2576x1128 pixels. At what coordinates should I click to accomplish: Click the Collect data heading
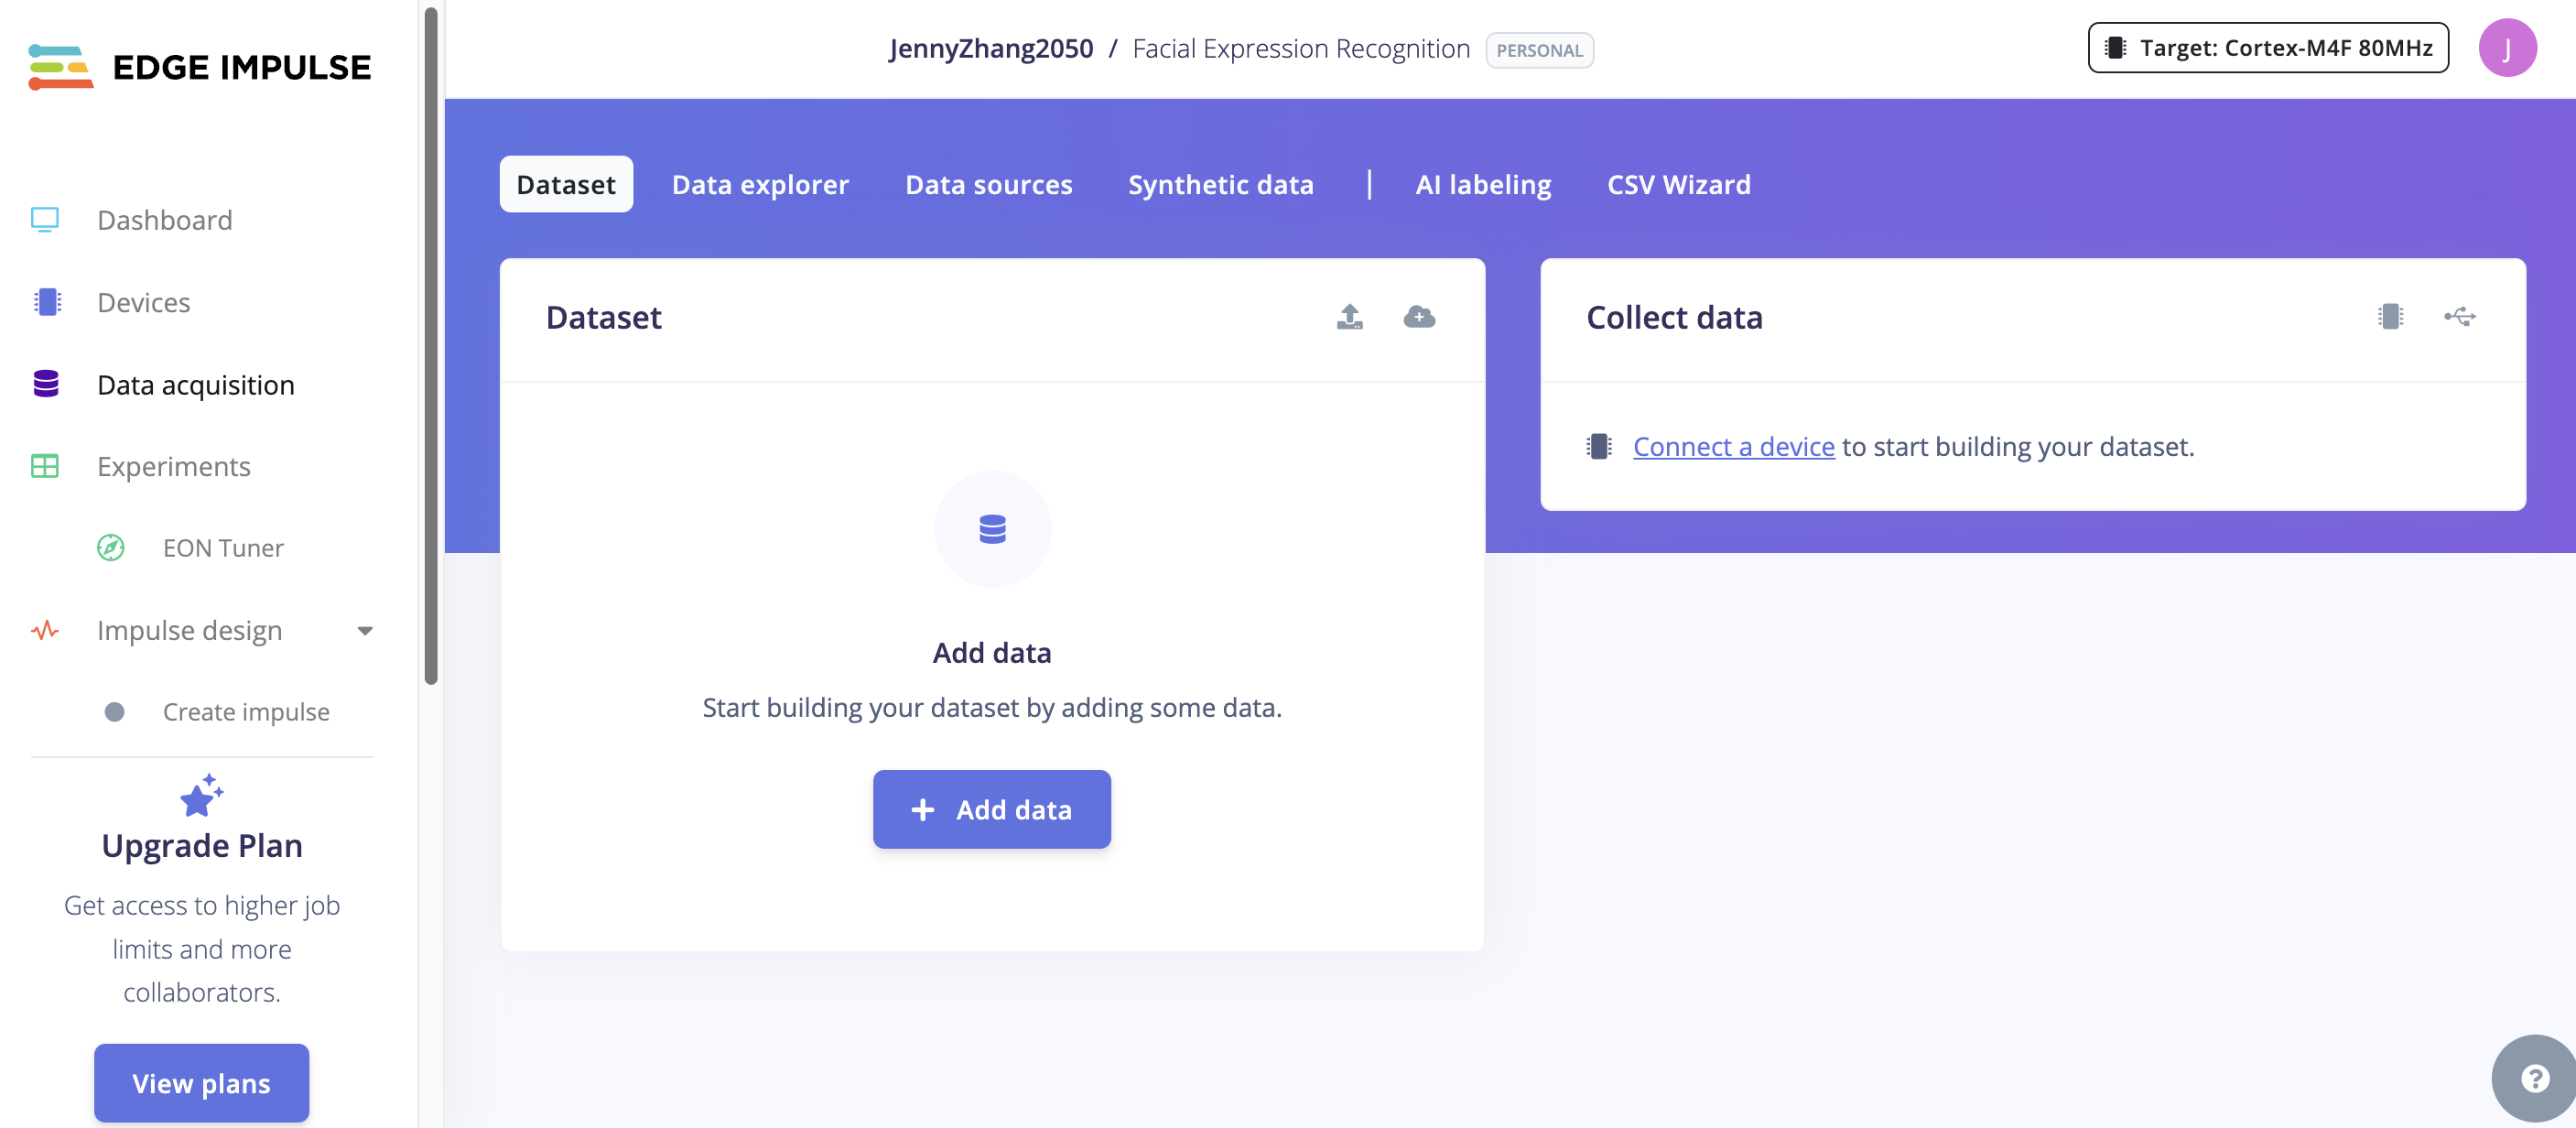[1674, 317]
